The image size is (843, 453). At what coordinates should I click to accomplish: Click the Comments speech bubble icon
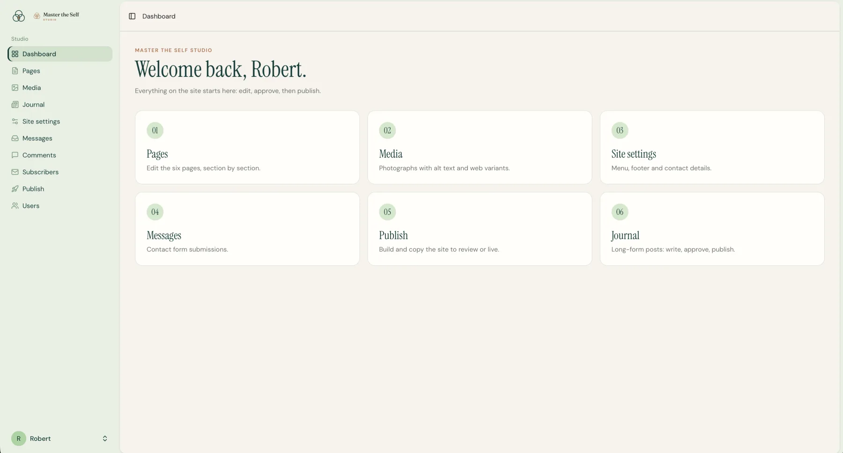15,155
